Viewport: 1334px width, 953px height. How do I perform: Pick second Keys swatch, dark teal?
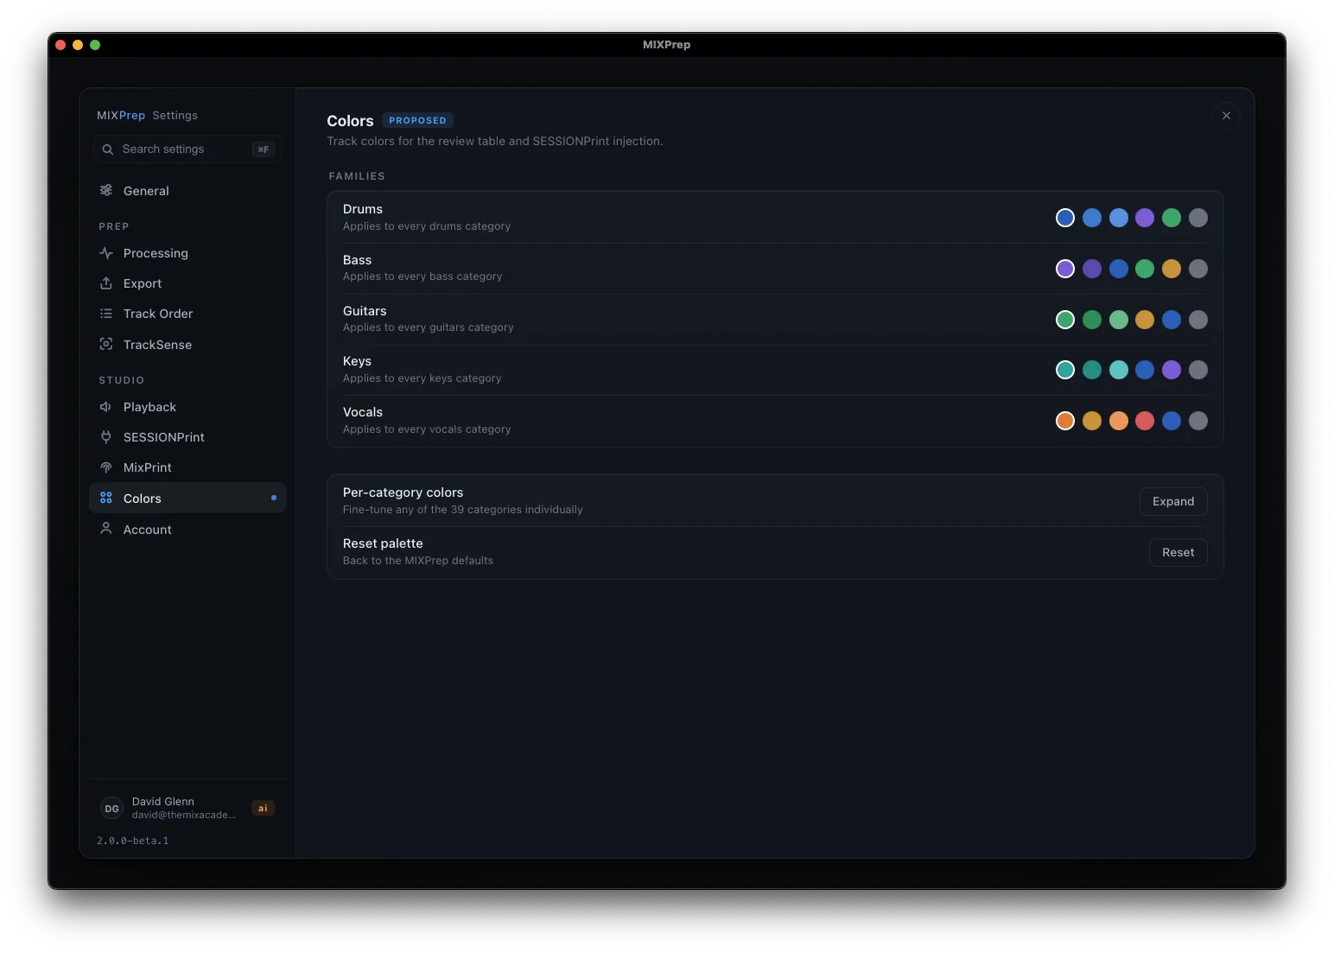tap(1092, 370)
